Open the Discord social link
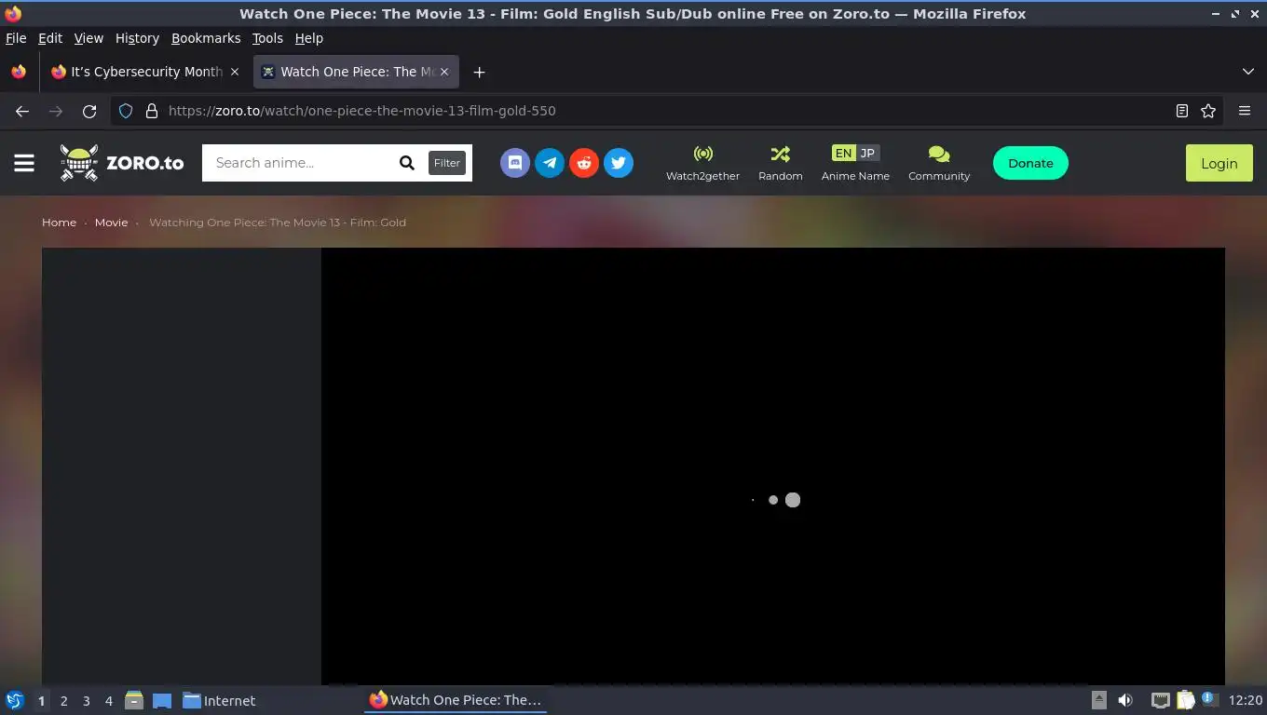The image size is (1267, 715). pyautogui.click(x=515, y=163)
